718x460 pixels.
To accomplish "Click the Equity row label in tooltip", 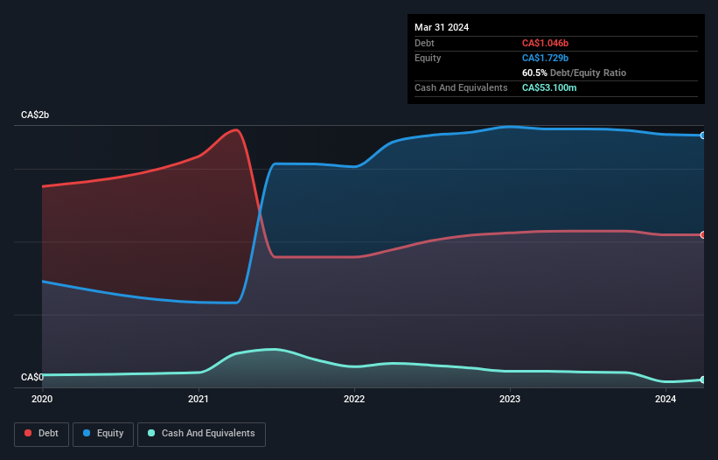I will pyautogui.click(x=428, y=58).
